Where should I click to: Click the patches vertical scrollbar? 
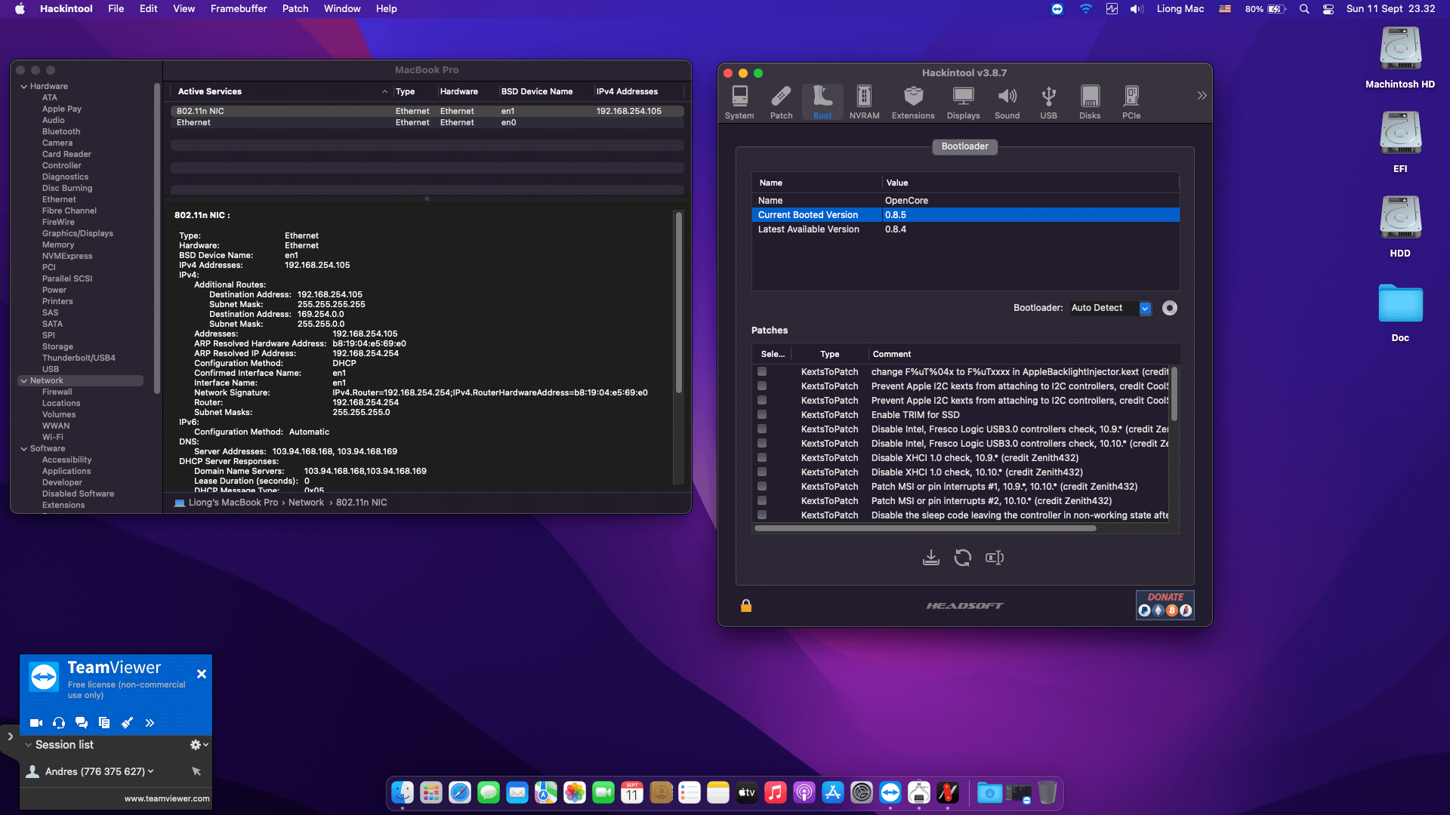coord(1174,394)
